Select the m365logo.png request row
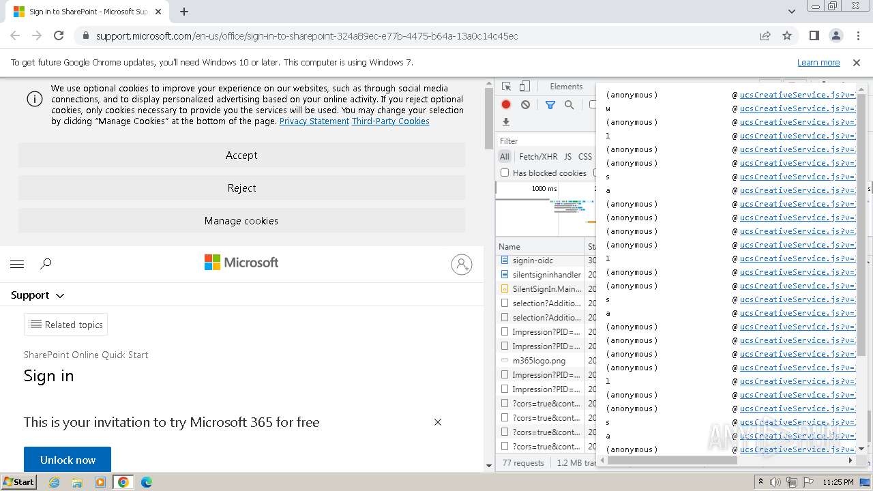The width and height of the screenshot is (873, 491). (540, 360)
